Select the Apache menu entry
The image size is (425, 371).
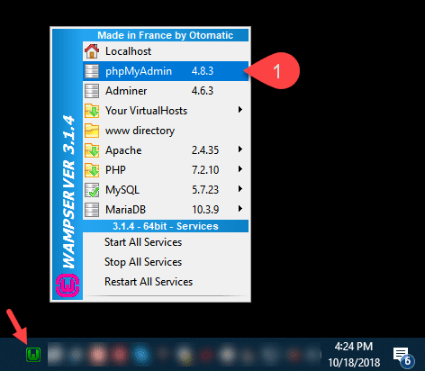166,150
